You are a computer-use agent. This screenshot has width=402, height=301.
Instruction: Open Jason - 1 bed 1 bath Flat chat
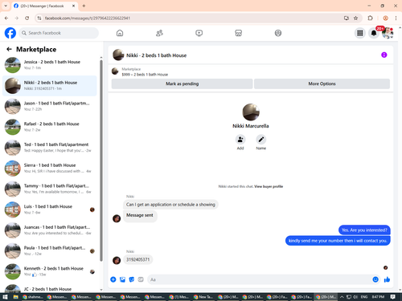50,106
